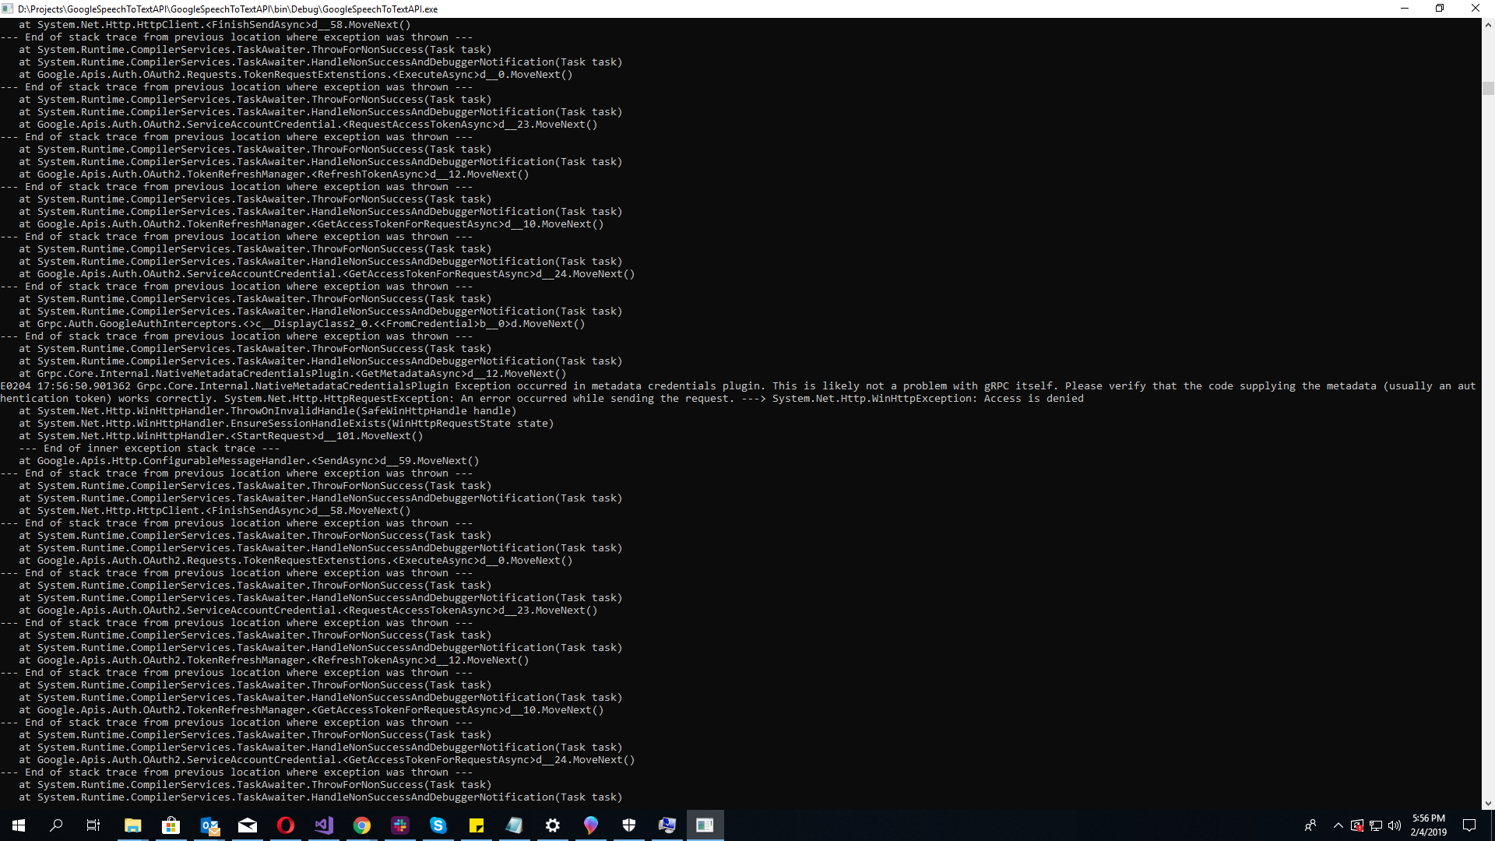1495x841 pixels.
Task: Open Windows Security shield icon
Action: pyautogui.click(x=629, y=825)
